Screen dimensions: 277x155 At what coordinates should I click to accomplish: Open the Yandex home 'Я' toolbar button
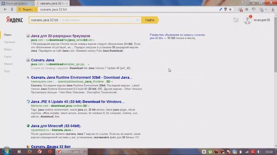[12, 9]
